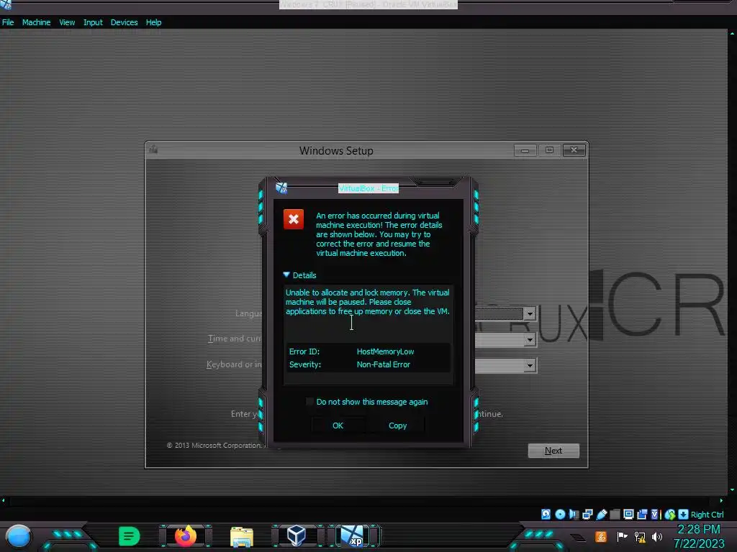The height and width of the screenshot is (552, 737).
Task: Open the Keyboard input dropdown in Windows Setup
Action: click(x=530, y=365)
